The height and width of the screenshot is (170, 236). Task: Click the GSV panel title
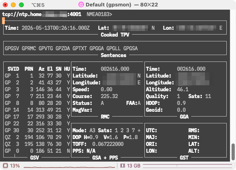click(x=34, y=158)
